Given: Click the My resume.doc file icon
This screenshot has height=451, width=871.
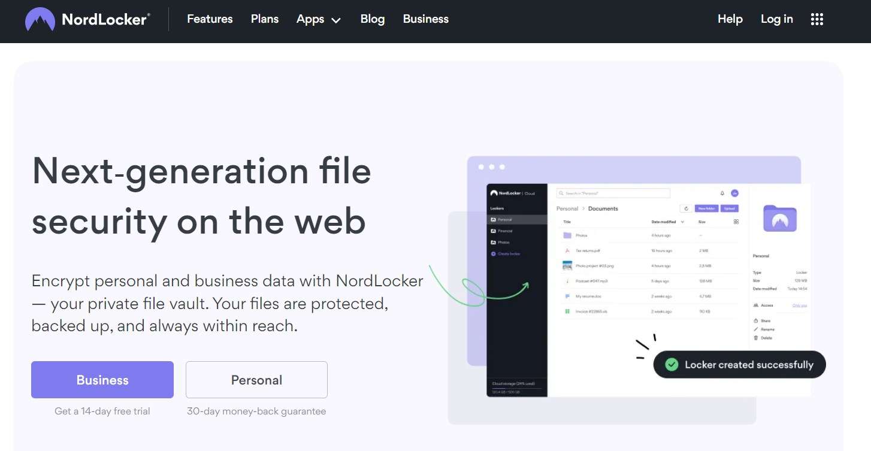Looking at the screenshot, I should (x=567, y=296).
